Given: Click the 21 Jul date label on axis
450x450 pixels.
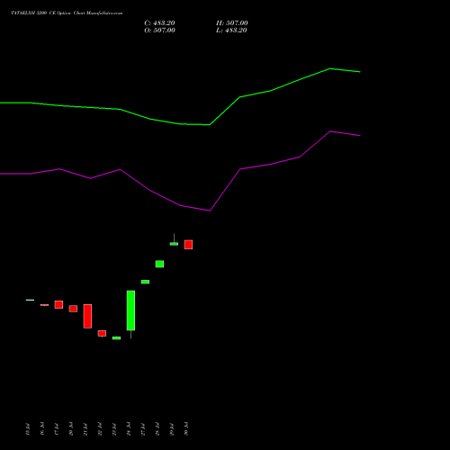Looking at the screenshot, I should pyautogui.click(x=85, y=428).
